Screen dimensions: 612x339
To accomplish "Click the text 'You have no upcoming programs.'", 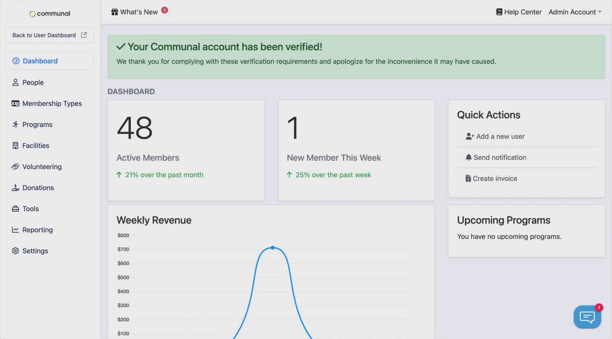I will click(x=509, y=236).
